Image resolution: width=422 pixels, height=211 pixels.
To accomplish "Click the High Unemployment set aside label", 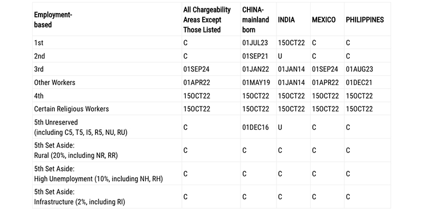I will (99, 174).
